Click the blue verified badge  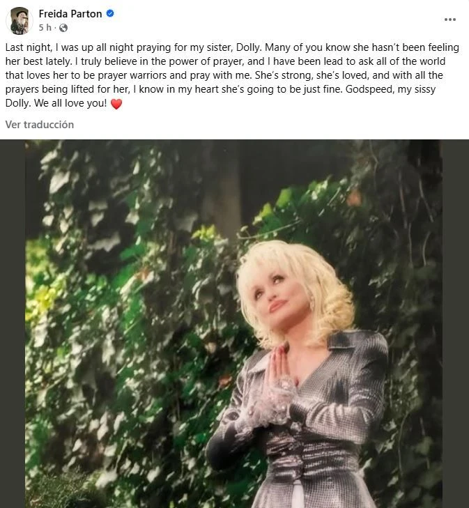(x=110, y=14)
